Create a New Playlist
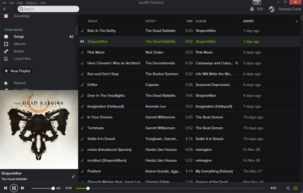303x193 pixels. click(x=17, y=71)
